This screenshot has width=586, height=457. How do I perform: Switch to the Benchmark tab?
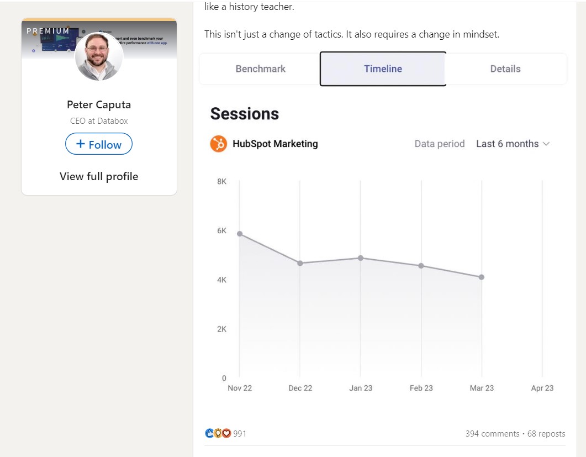tap(260, 68)
